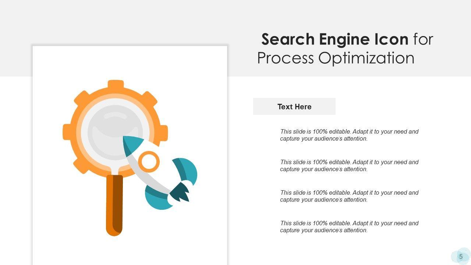
Task: Click the bold "Search Engine Icon" title
Action: pos(335,39)
